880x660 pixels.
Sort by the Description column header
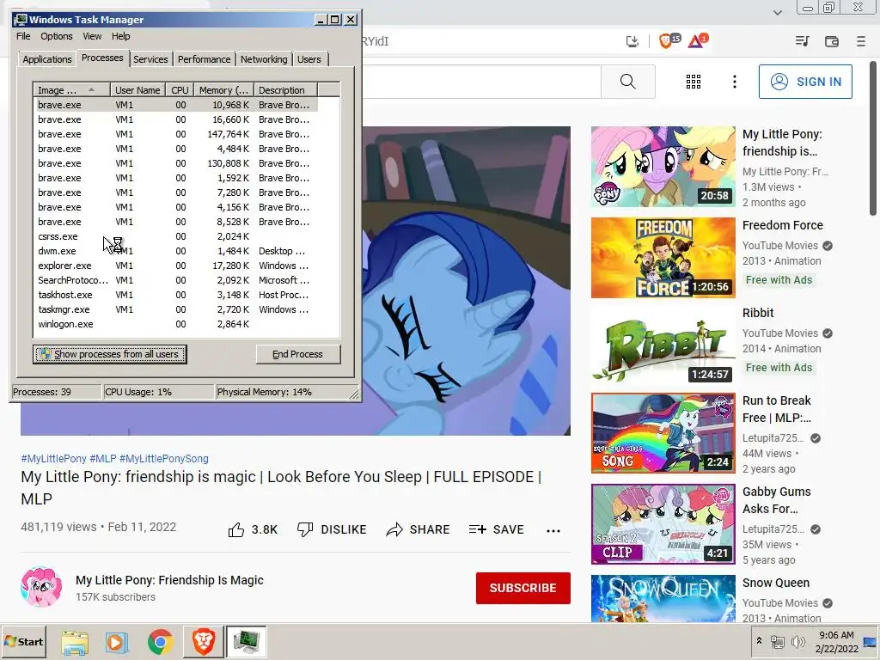pos(285,90)
